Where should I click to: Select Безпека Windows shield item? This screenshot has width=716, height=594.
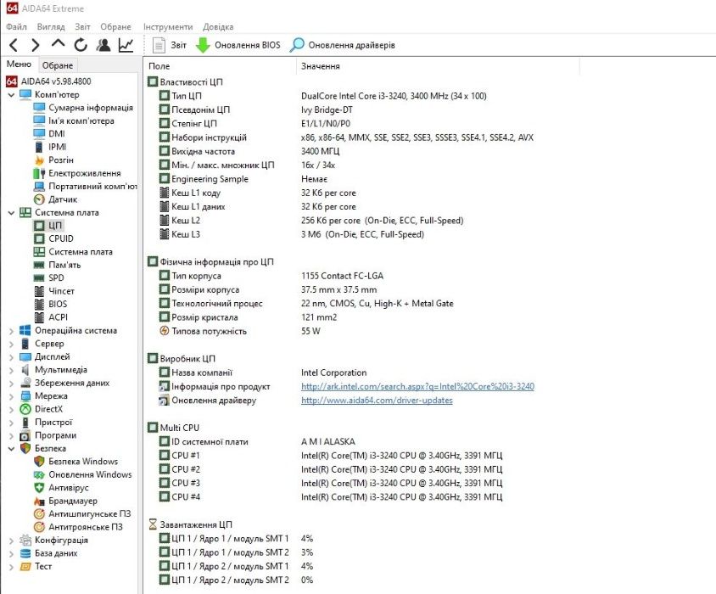[76, 462]
